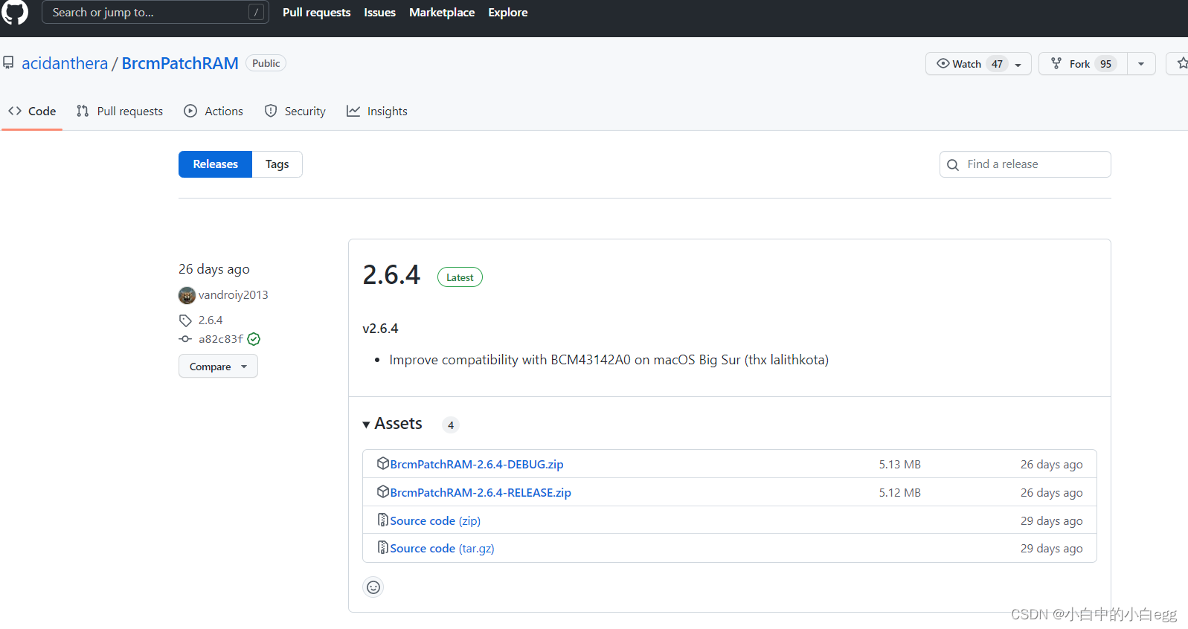Click the Latest badge
The width and height of the screenshot is (1188, 629).
click(460, 277)
